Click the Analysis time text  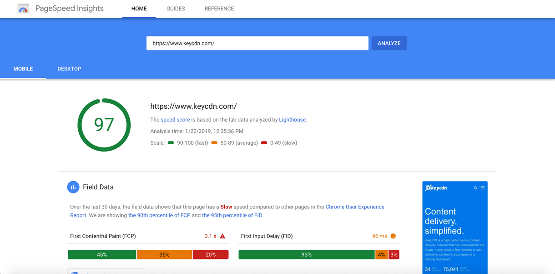(x=197, y=131)
